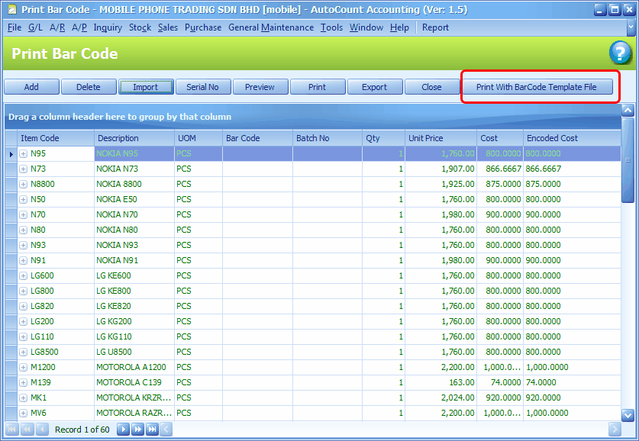Viewport: 639px width, 441px height.
Task: Click the Export button
Action: [x=375, y=87]
